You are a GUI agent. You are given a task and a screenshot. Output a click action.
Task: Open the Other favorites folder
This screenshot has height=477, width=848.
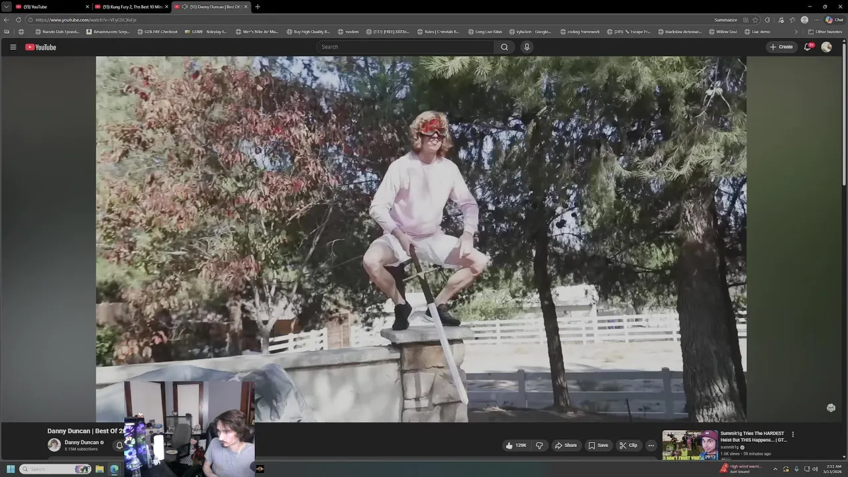(x=825, y=31)
